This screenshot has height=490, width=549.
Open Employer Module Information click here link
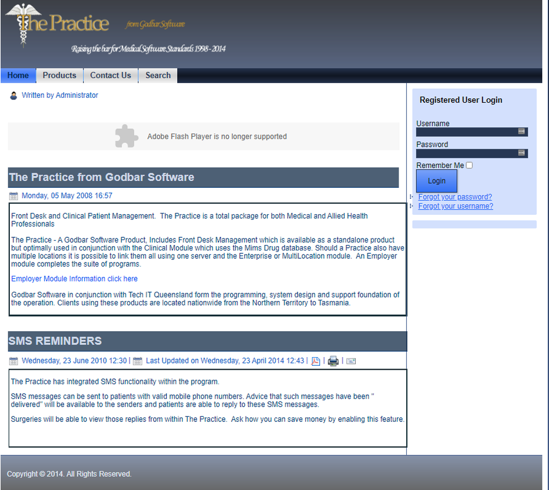74,279
